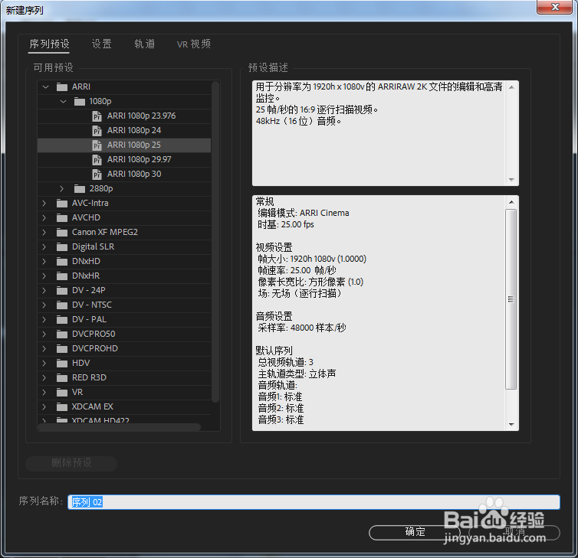
Task: Click the DVCPRO50 folder icon
Action: click(62, 334)
